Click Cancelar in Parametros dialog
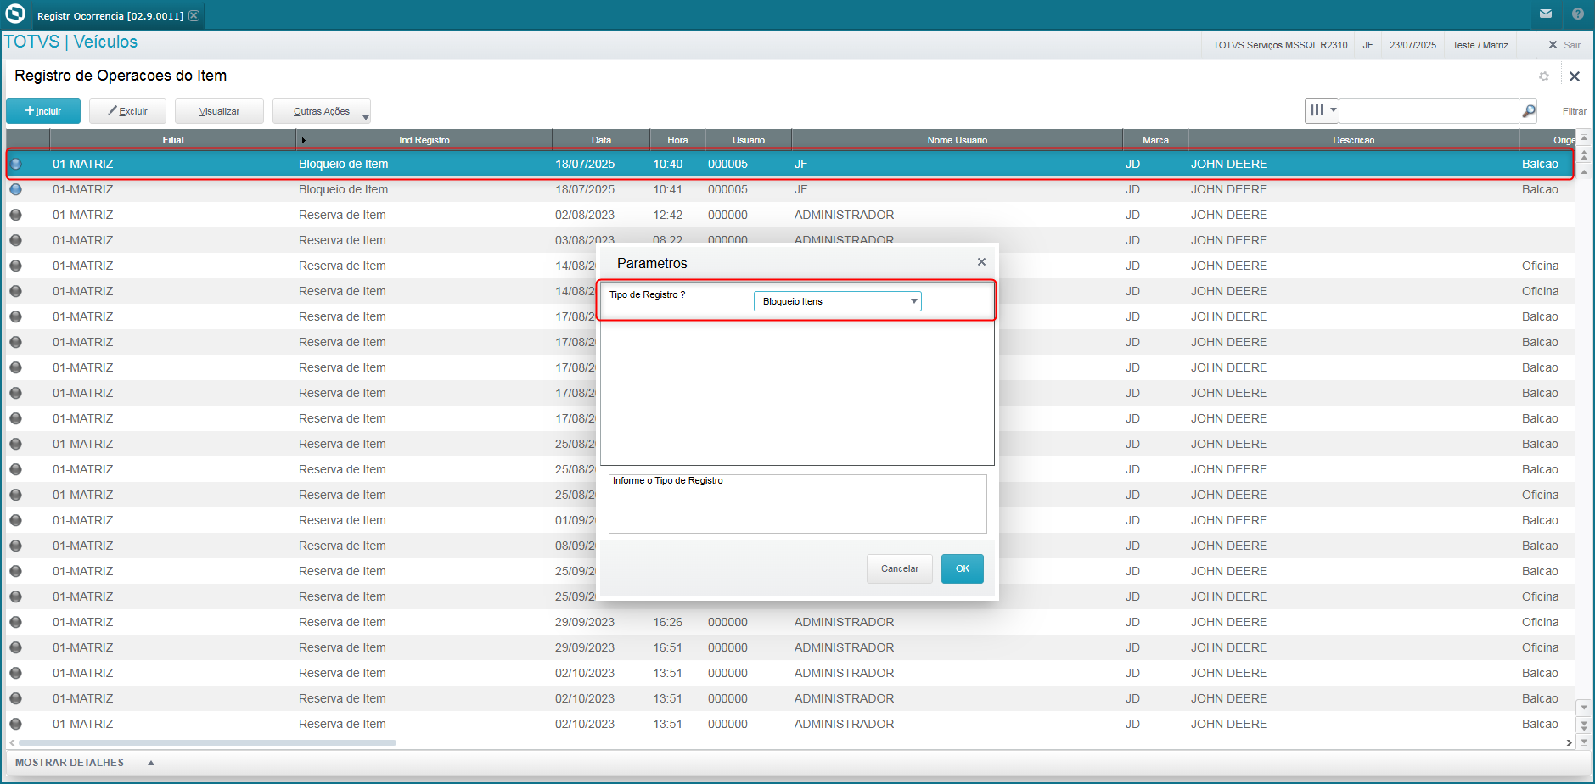Screen dimensions: 1595x784 [900, 568]
